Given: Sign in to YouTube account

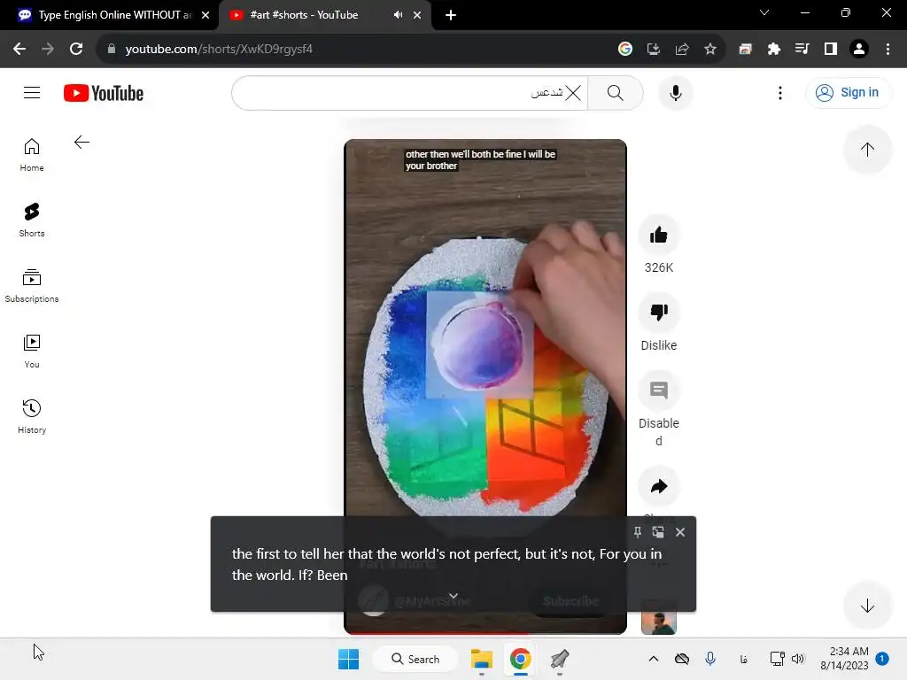Looking at the screenshot, I should [x=848, y=92].
